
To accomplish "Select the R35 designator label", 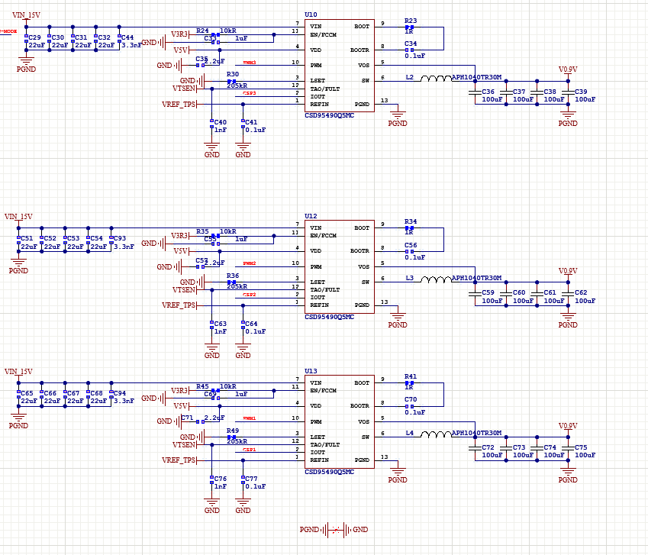I will click(202, 232).
